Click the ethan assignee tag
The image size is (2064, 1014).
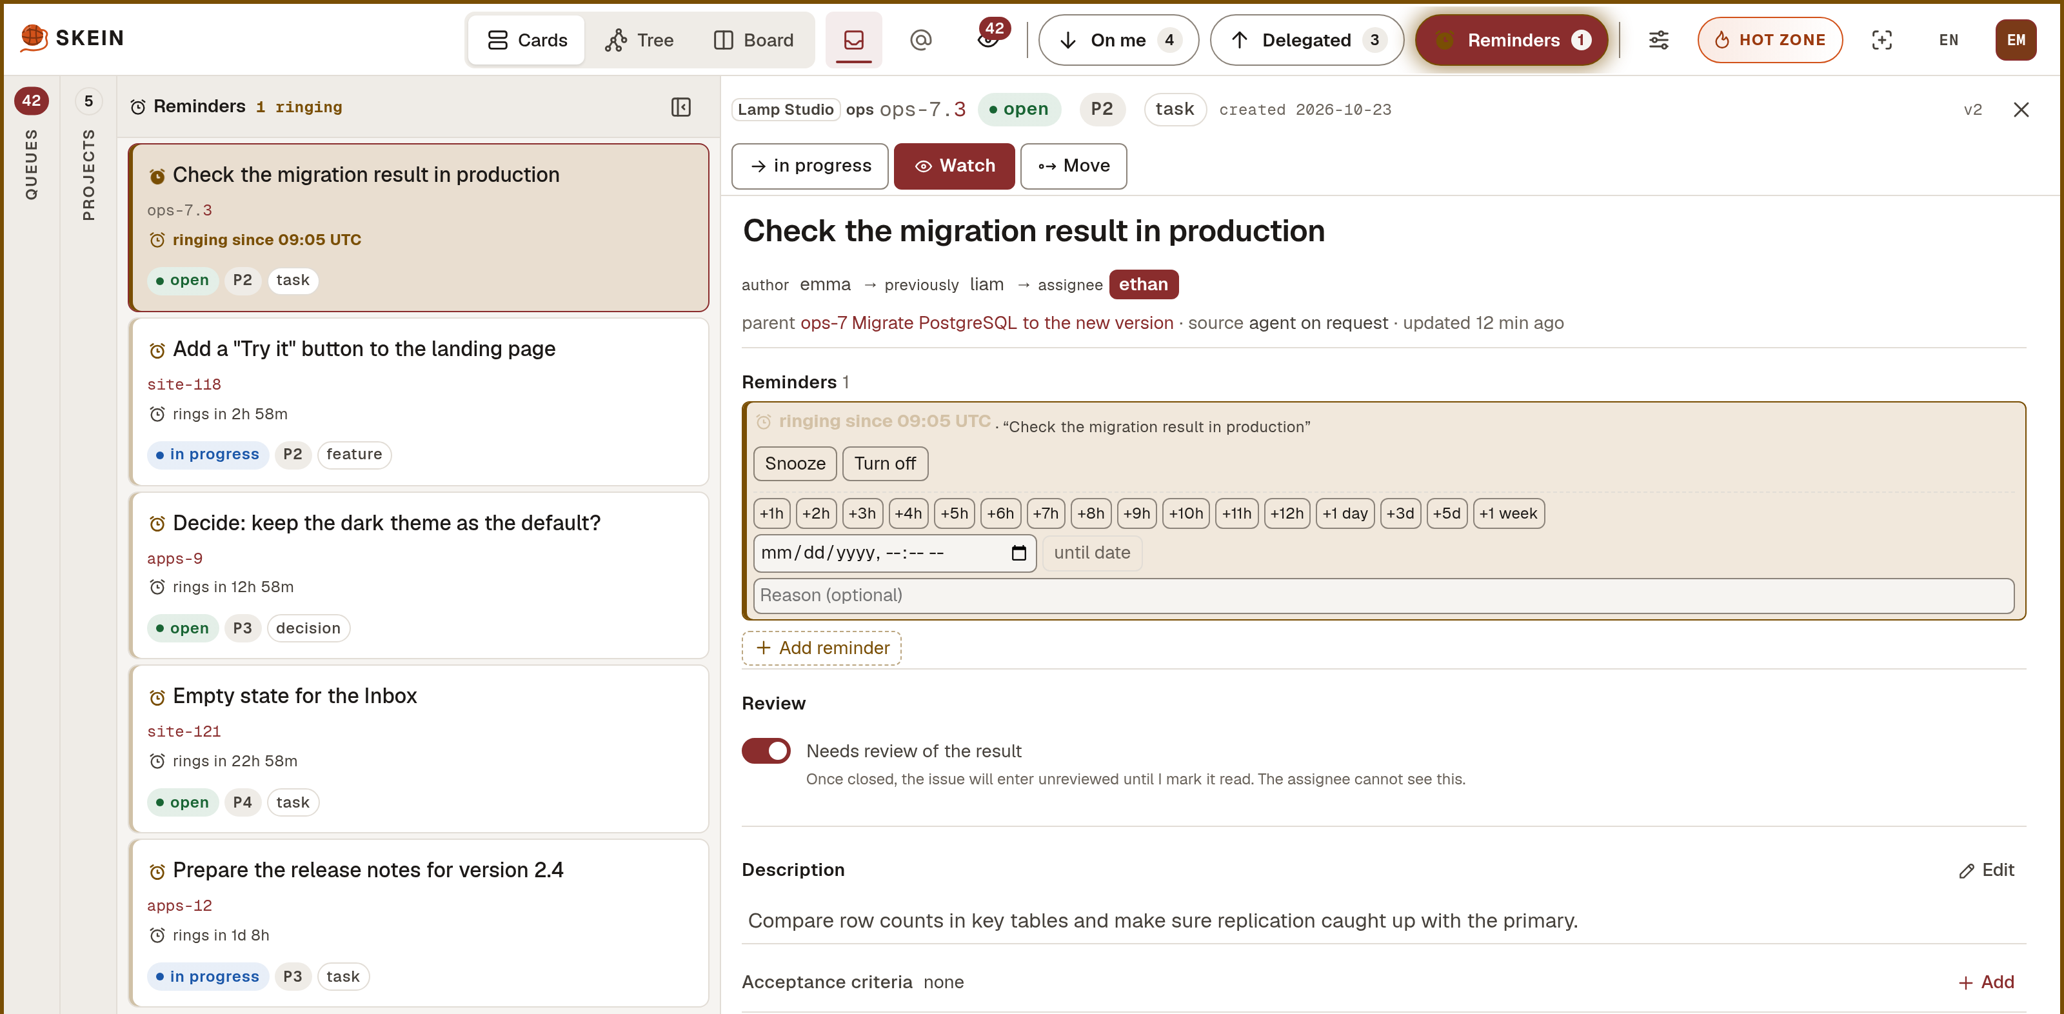pyautogui.click(x=1144, y=284)
